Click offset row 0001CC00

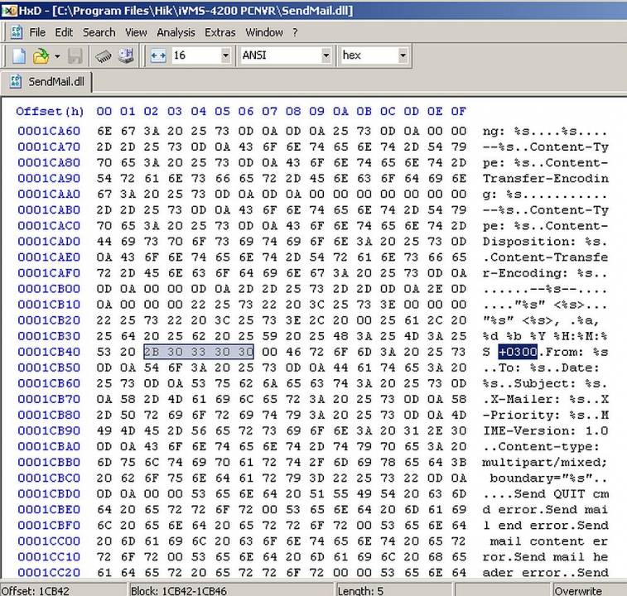tap(49, 541)
